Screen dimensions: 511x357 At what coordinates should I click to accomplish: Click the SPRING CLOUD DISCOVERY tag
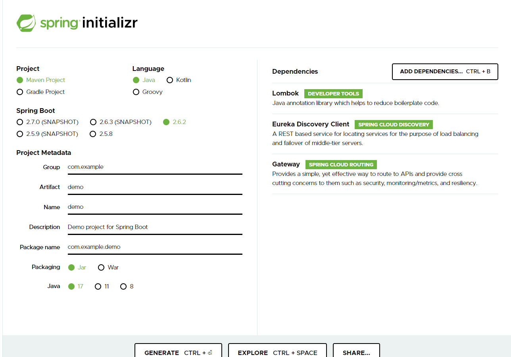point(394,124)
